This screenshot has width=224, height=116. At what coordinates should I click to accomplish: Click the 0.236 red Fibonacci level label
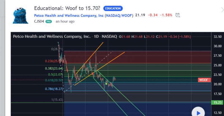coord(53,61)
